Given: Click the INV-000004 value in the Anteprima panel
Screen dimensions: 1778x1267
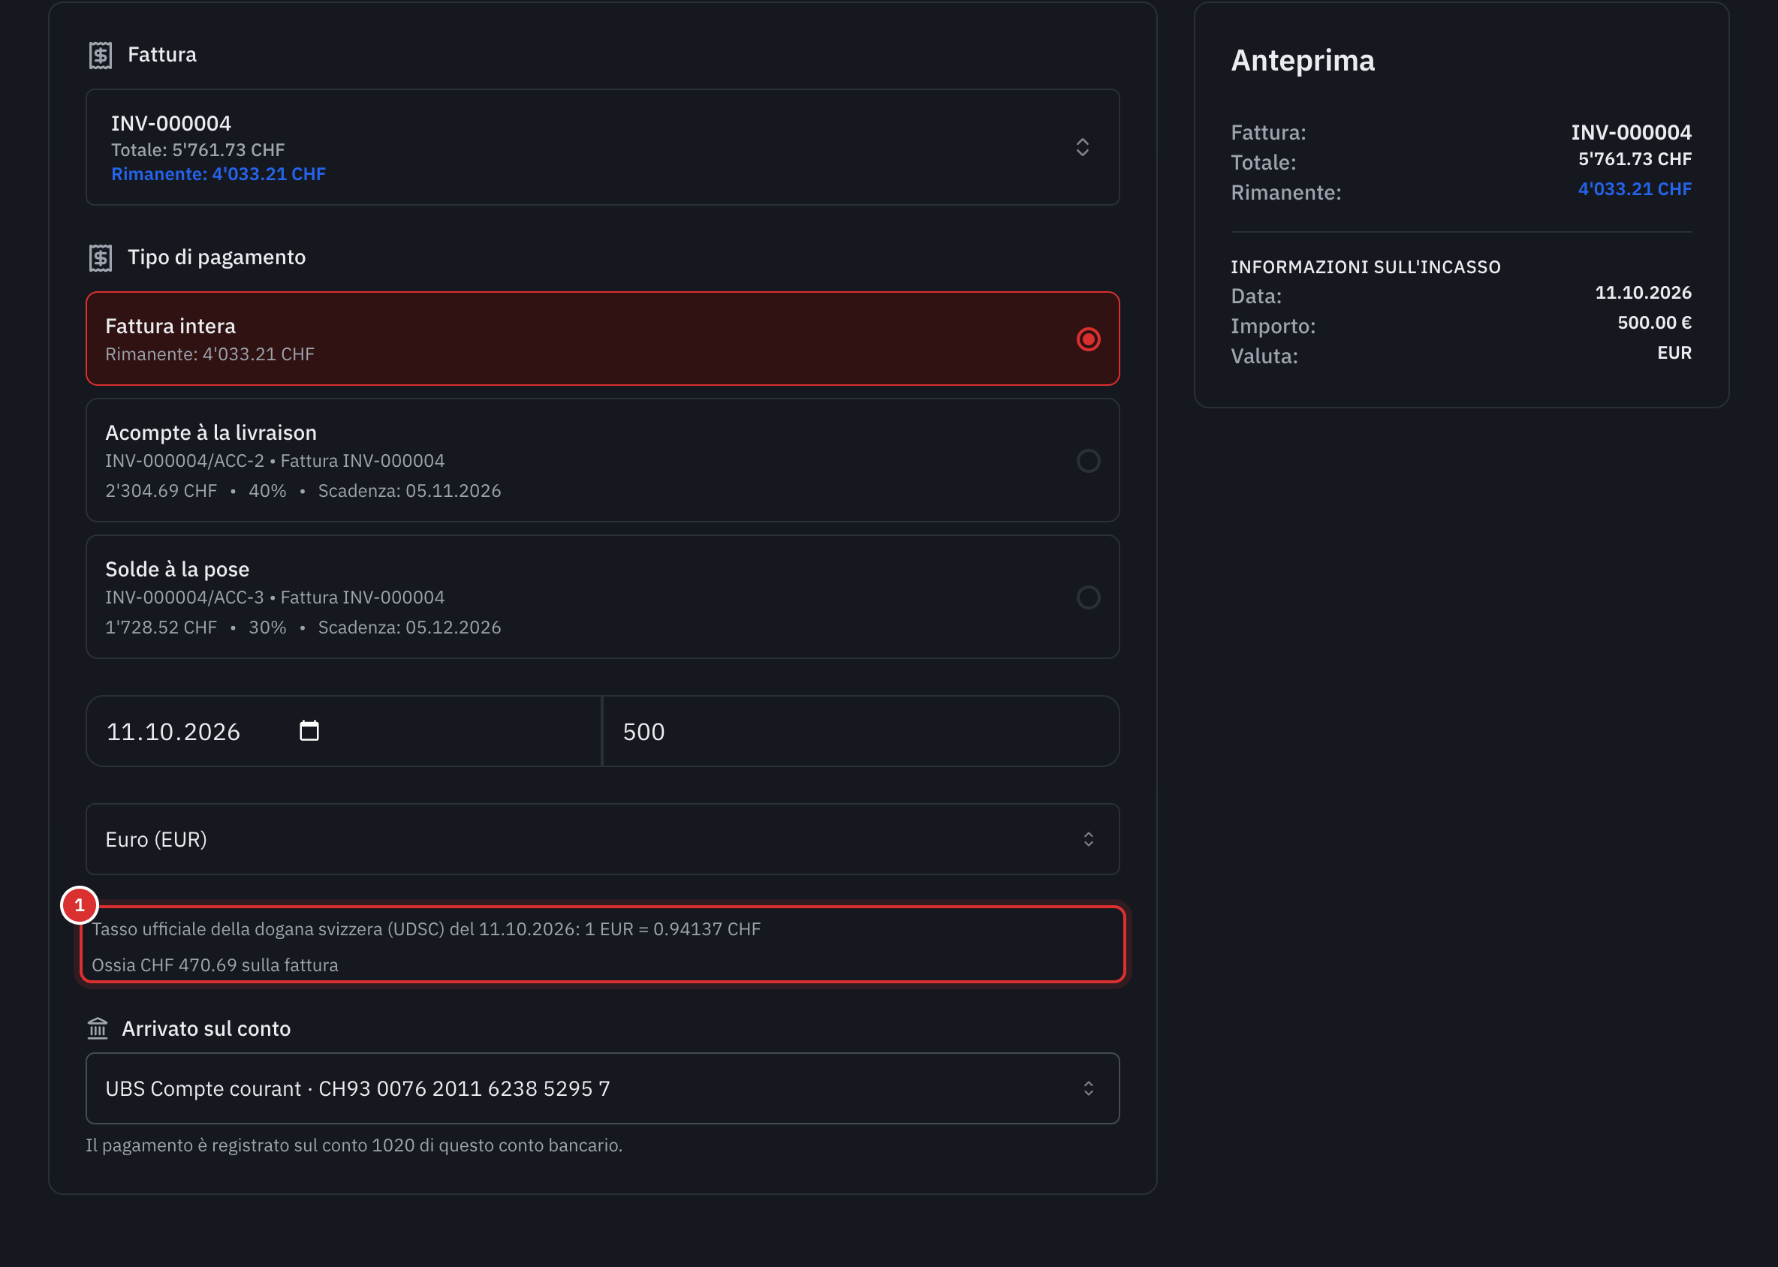Looking at the screenshot, I should point(1632,132).
